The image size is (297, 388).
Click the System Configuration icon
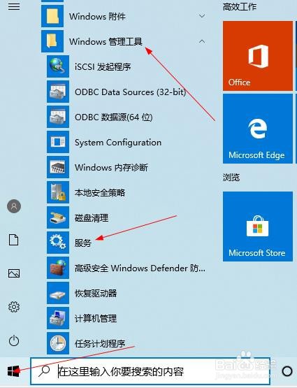click(58, 143)
